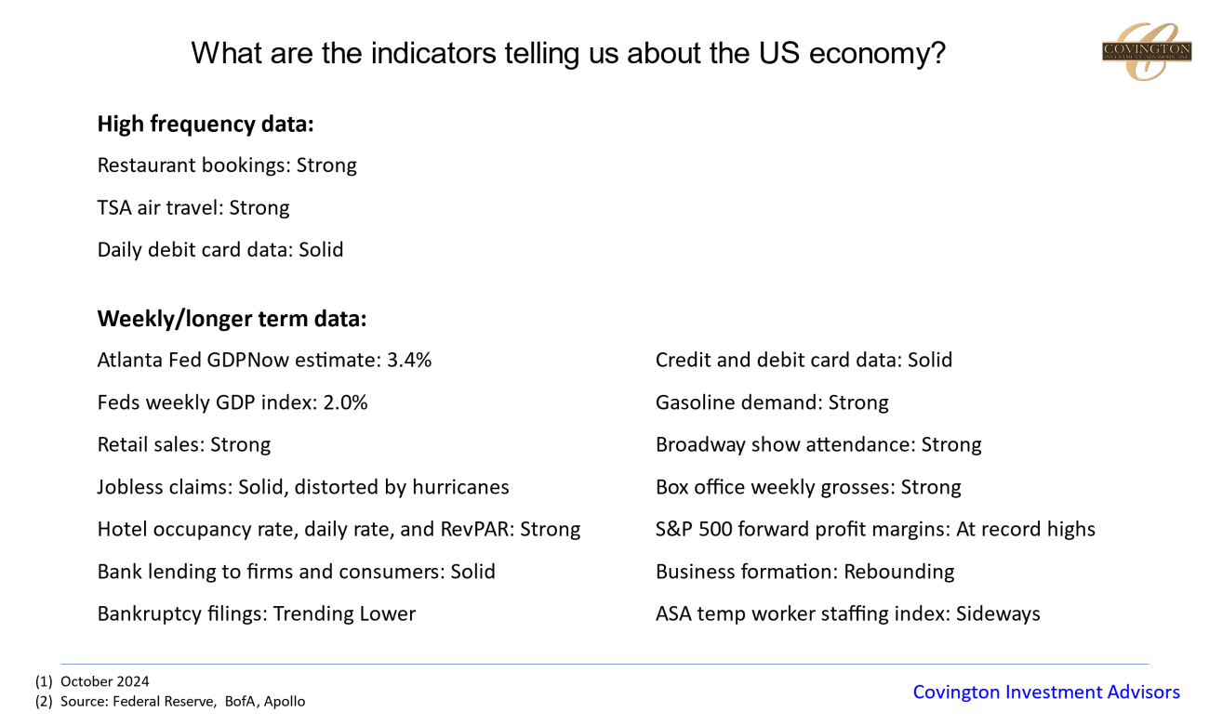1209x725 pixels.
Task: Click the Hotel occupancy rate line
Action: click(339, 529)
